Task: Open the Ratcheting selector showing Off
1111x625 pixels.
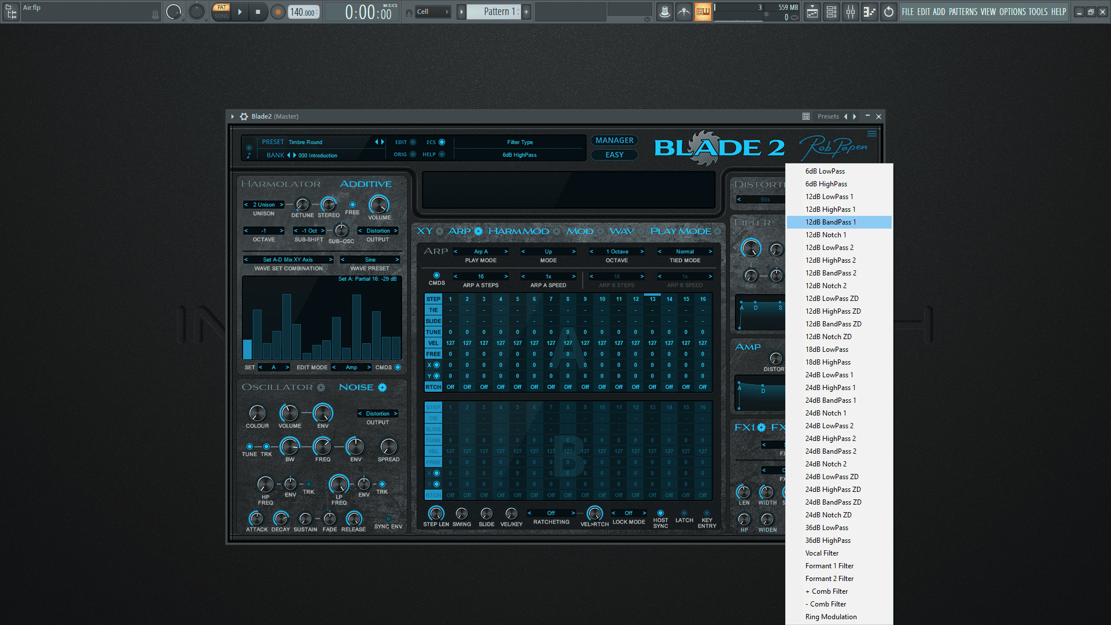Action: click(x=551, y=513)
